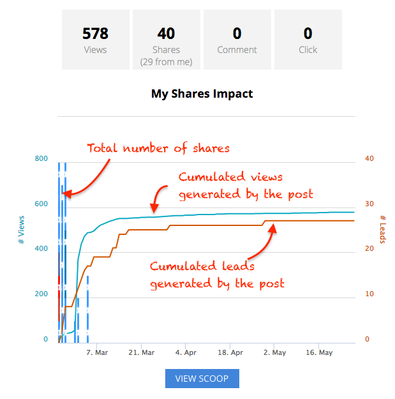Click the Cumulated views annotation text
Screen dimensions: 395x399
coord(246,186)
